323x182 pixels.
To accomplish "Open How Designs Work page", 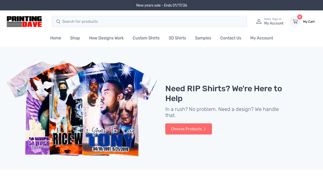I will (x=106, y=38).
